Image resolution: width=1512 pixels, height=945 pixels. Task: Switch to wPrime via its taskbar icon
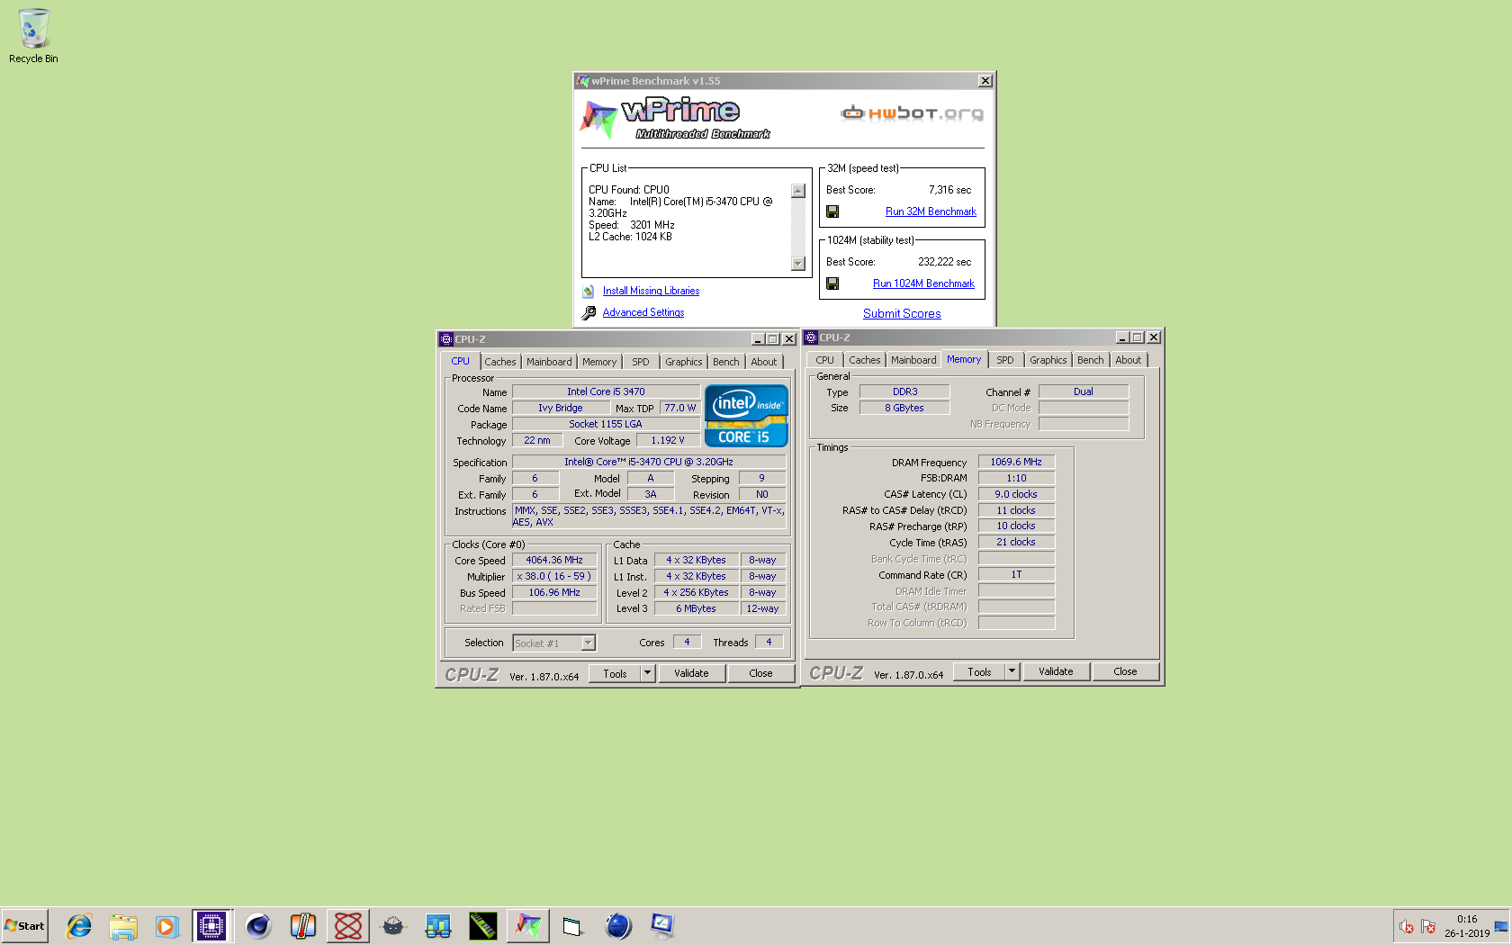coord(528,925)
